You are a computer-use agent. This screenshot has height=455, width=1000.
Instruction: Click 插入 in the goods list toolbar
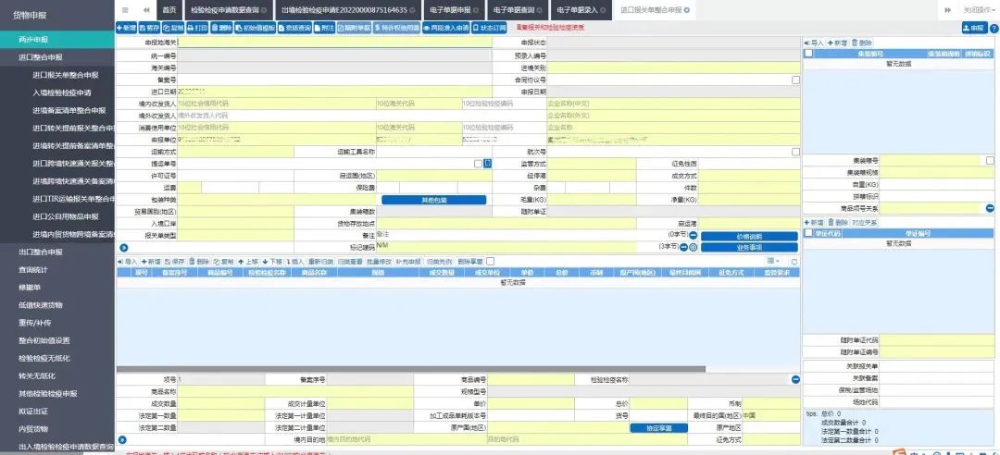pos(295,262)
